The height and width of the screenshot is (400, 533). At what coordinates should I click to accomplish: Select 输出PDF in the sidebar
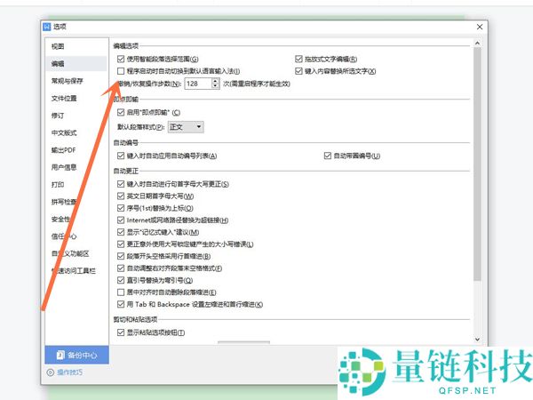[x=63, y=149]
